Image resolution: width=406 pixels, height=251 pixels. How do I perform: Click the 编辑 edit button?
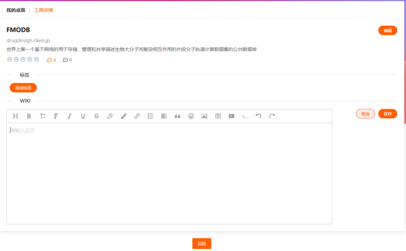tap(388, 30)
